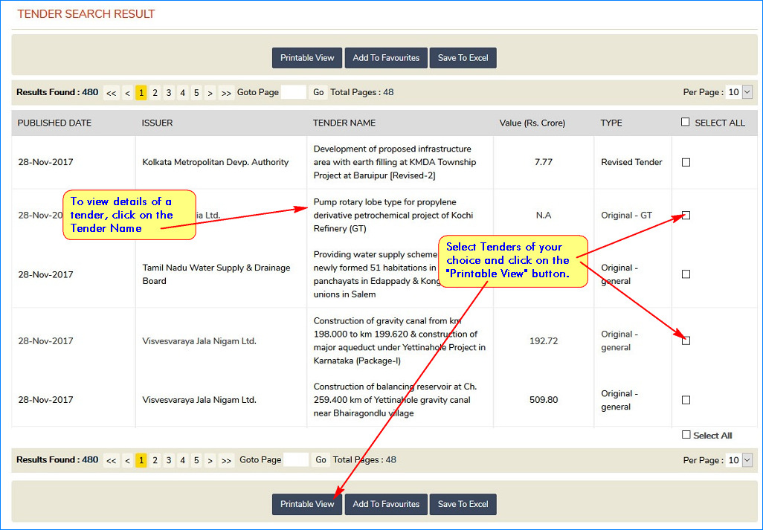The height and width of the screenshot is (530, 763).
Task: Jump to last page using top >> icon
Action: pyautogui.click(x=226, y=93)
